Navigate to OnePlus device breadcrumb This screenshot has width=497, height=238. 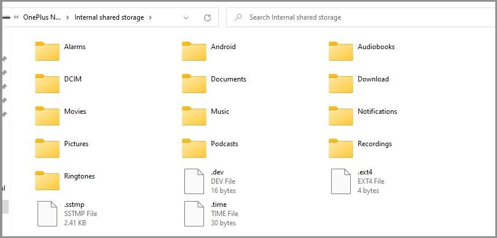point(42,18)
